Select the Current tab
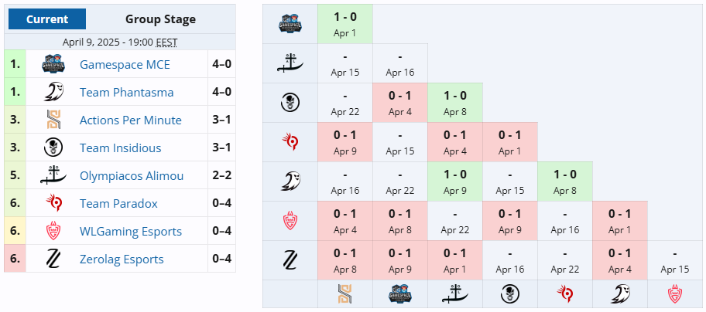This screenshot has height=312, width=706. [x=47, y=19]
